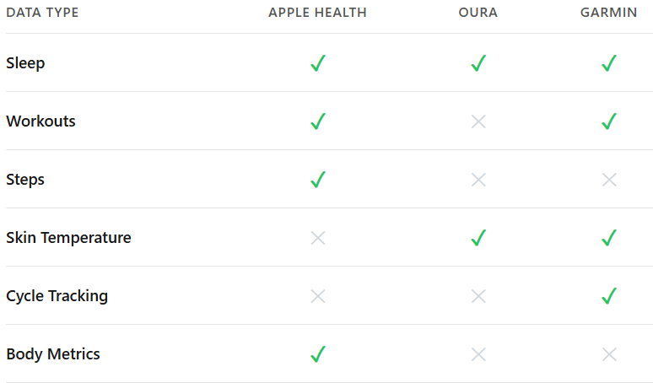Click the Cycle Tracking row label

57,296
